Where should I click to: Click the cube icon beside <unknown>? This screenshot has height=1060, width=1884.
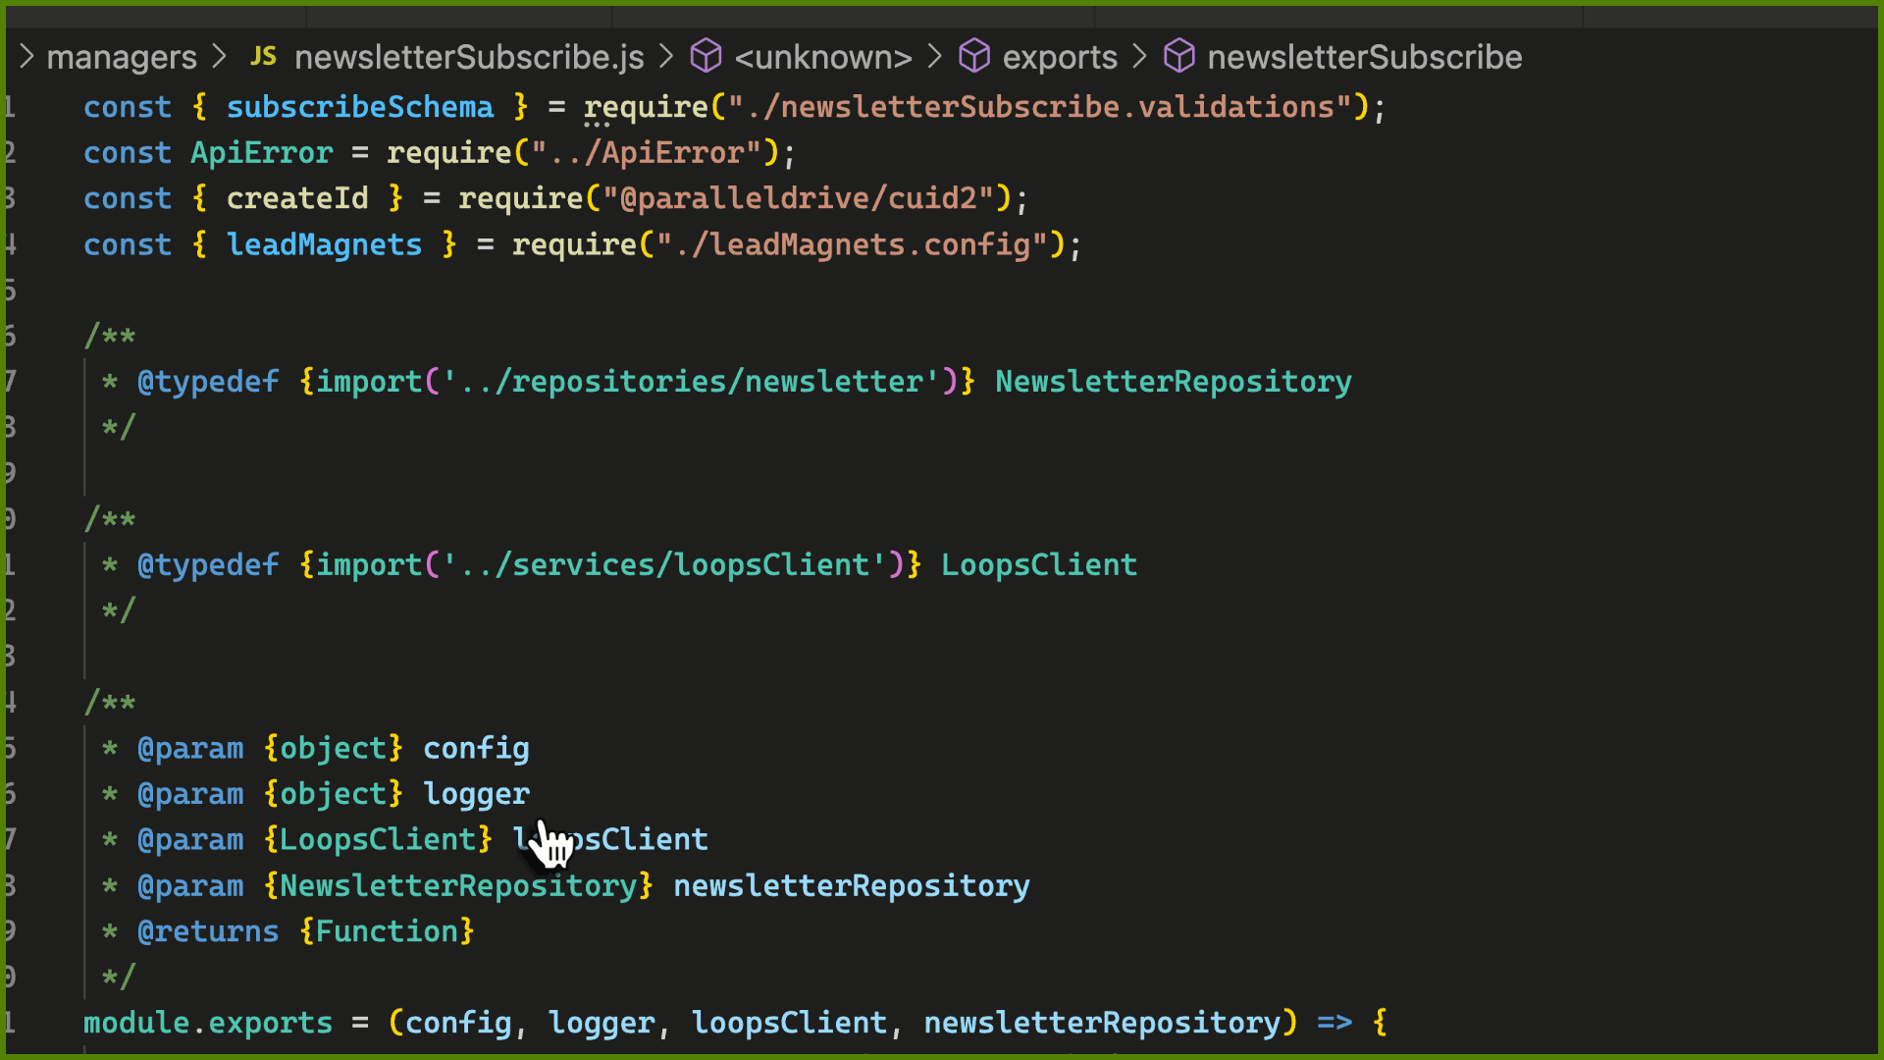pyautogui.click(x=706, y=56)
